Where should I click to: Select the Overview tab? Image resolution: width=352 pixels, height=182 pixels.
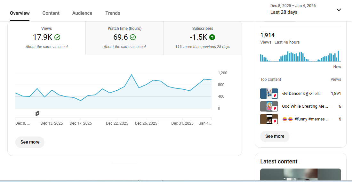[x=20, y=13]
